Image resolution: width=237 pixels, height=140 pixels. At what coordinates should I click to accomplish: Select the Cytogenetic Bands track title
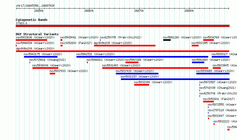click(x=32, y=20)
